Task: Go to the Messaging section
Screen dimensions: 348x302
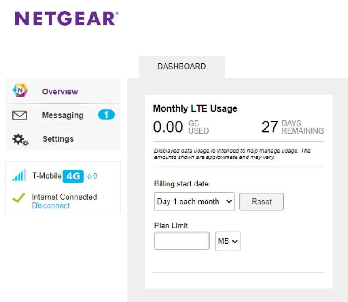Action: click(63, 116)
